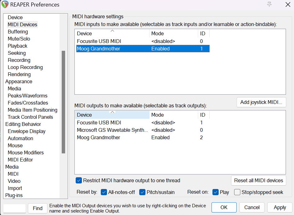
Task: Sort MIDI outputs by the Mode column
Action: tap(173, 115)
